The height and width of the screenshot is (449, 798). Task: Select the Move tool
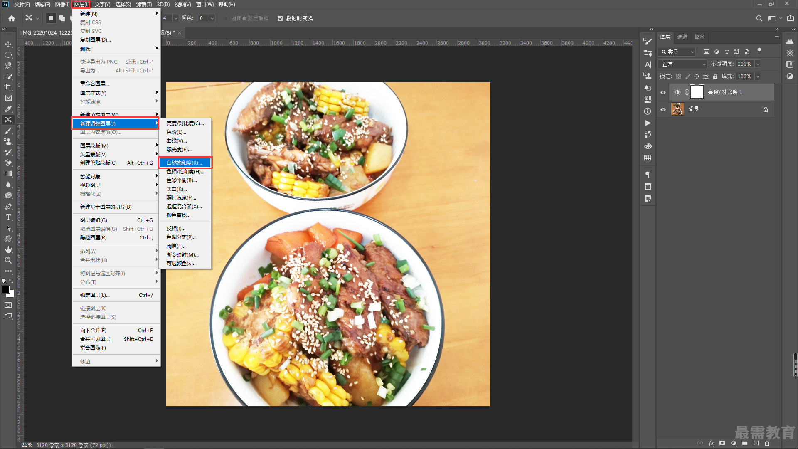(8, 44)
